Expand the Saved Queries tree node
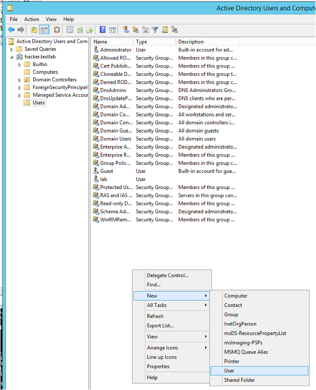The image size is (316, 390). (12, 49)
